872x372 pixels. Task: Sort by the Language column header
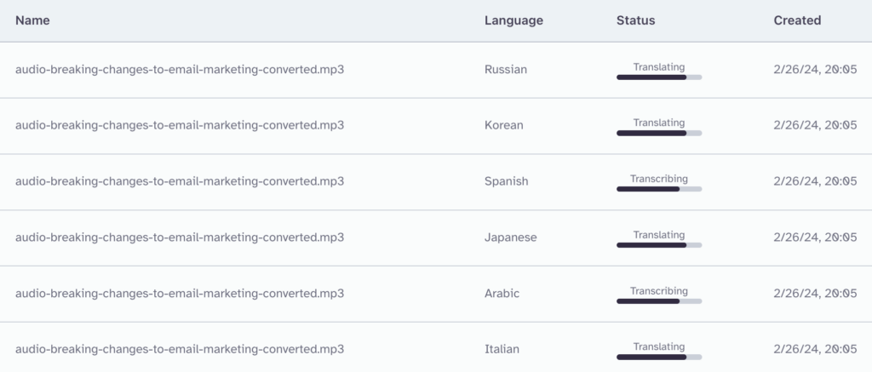(513, 20)
